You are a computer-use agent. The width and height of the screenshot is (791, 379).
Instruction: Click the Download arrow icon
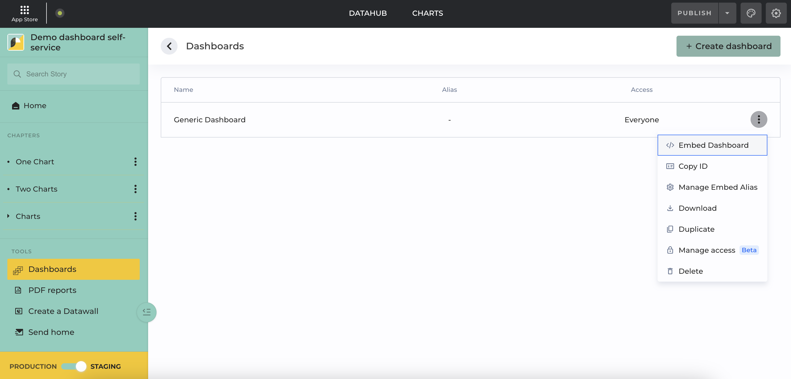click(670, 208)
